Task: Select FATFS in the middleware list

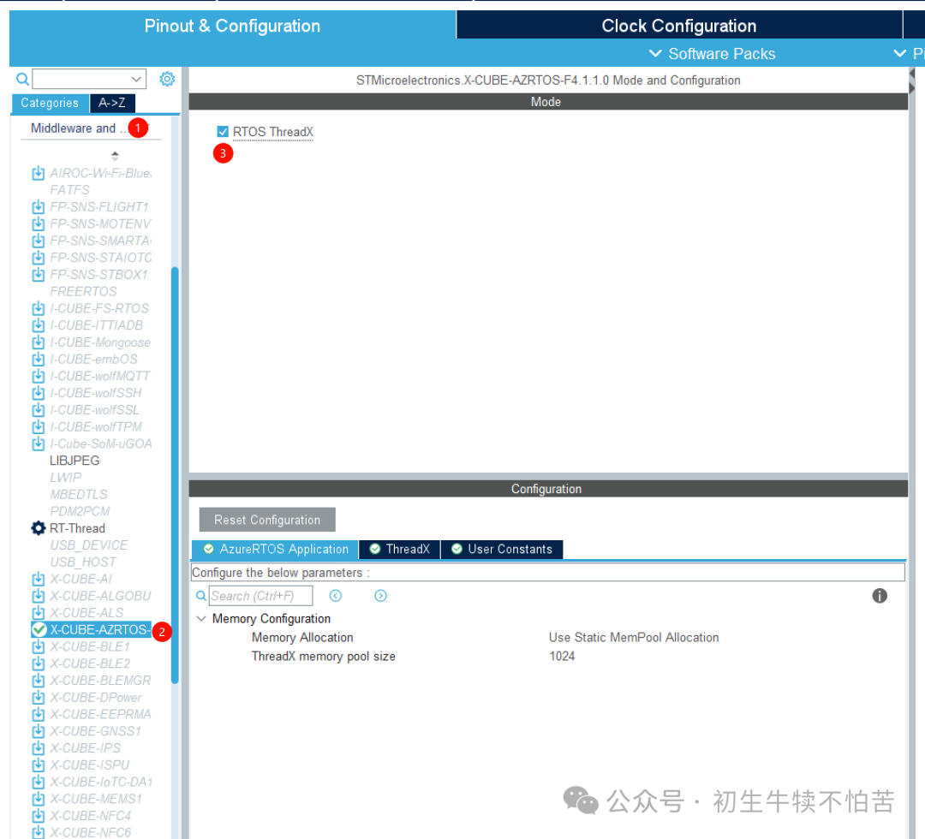Action: coord(69,190)
